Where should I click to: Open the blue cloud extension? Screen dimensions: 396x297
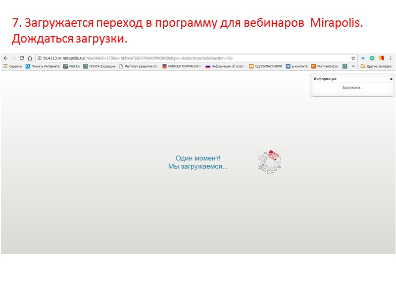363,58
